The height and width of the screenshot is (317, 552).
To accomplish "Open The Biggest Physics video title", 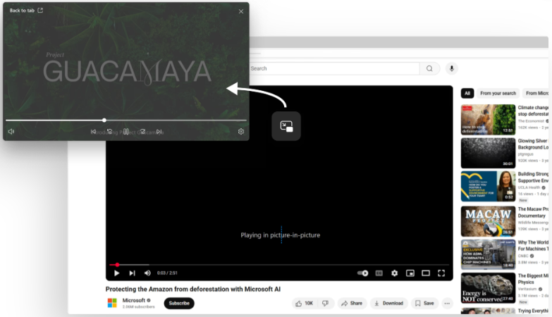I will tap(533, 279).
